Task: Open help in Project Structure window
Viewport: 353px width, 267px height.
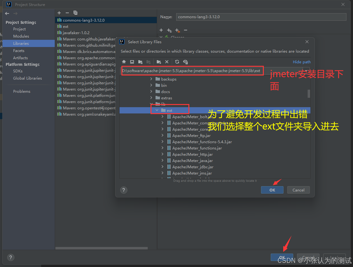Action: click(11, 257)
